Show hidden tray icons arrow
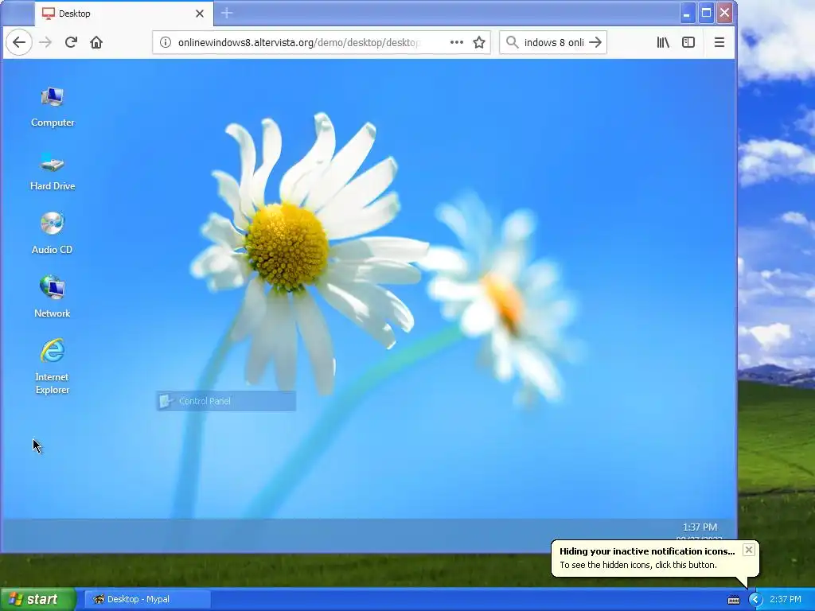This screenshot has height=611, width=815. click(755, 600)
